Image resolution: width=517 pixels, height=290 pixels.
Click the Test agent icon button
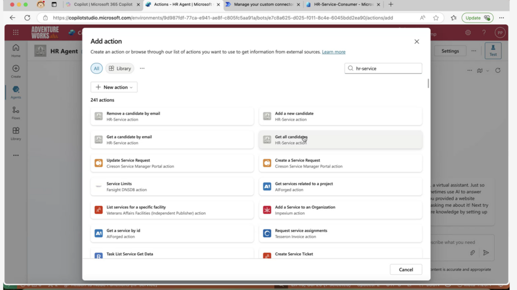click(493, 51)
